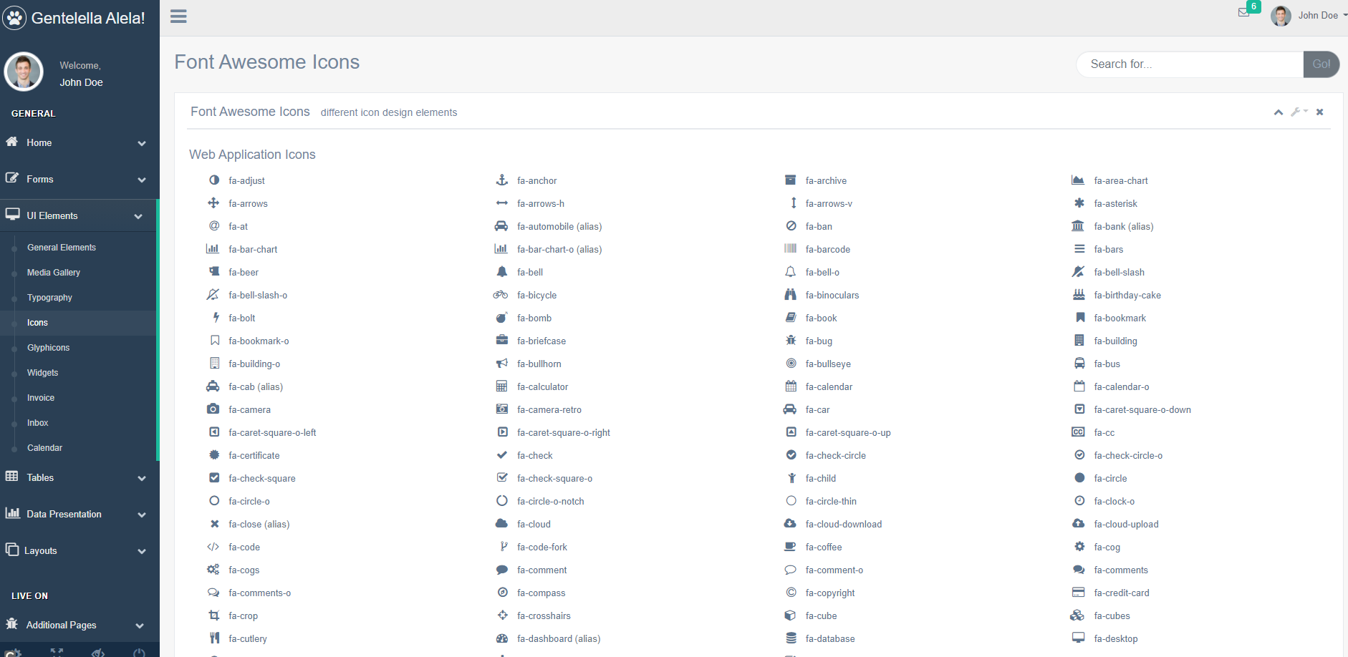Expand the Layouts sidebar menu
Viewport: 1348px width, 657px height.
tap(80, 550)
